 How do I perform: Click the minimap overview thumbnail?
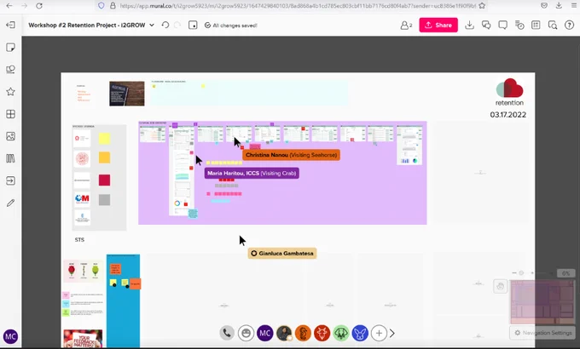click(x=542, y=301)
